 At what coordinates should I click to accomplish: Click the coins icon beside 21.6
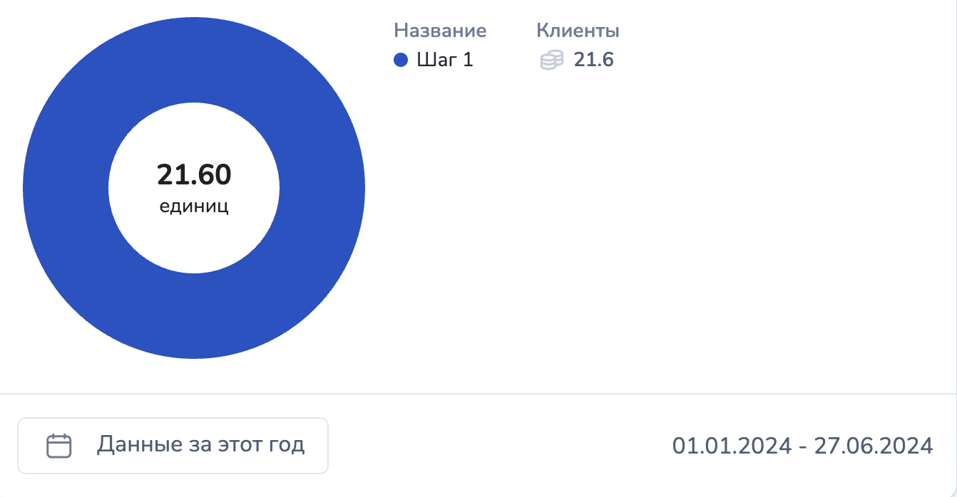point(552,60)
